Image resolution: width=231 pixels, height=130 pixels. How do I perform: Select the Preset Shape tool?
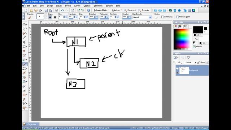point(24,95)
